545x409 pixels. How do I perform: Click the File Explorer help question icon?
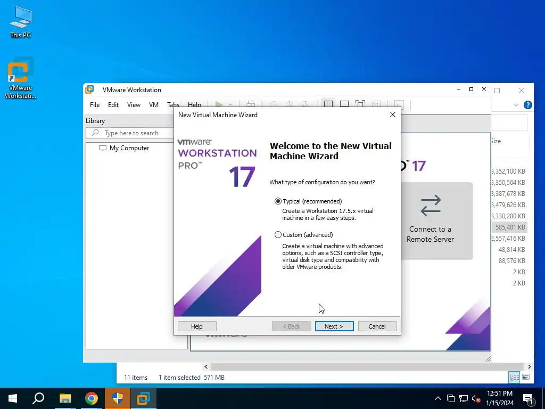[527, 105]
